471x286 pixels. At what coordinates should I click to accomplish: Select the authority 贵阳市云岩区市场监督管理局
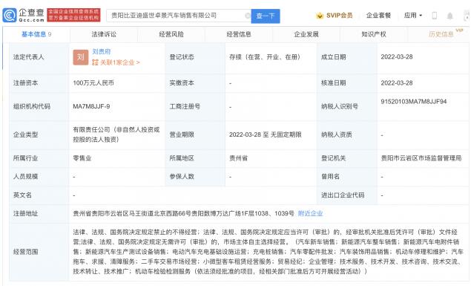pyautogui.click(x=421, y=158)
